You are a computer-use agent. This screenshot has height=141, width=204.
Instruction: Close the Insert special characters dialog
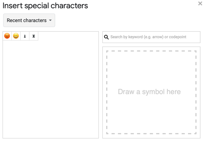click(x=200, y=4)
